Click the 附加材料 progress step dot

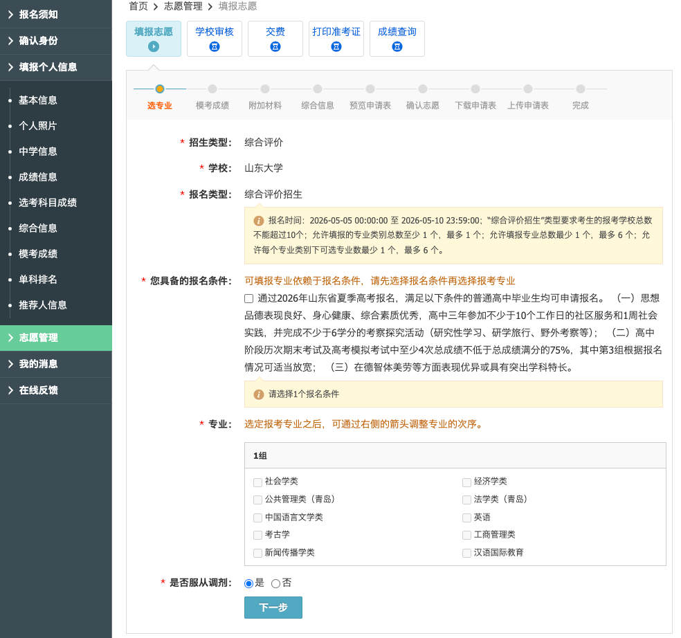(x=265, y=89)
